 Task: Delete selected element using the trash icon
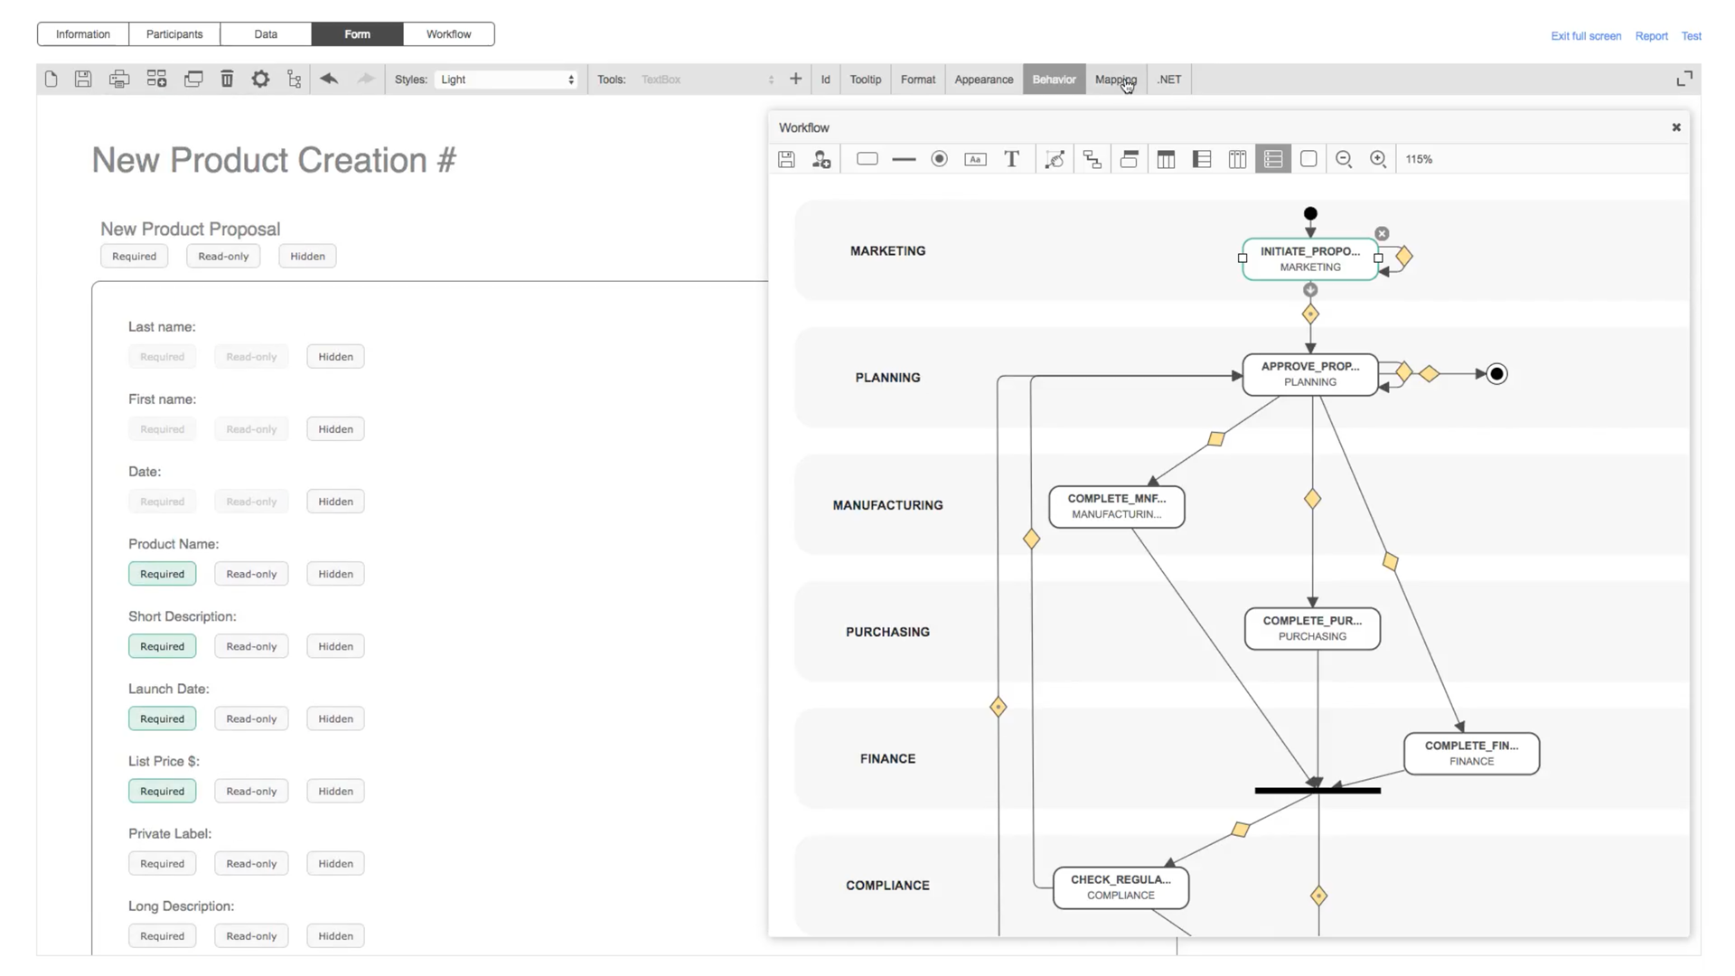coord(227,79)
